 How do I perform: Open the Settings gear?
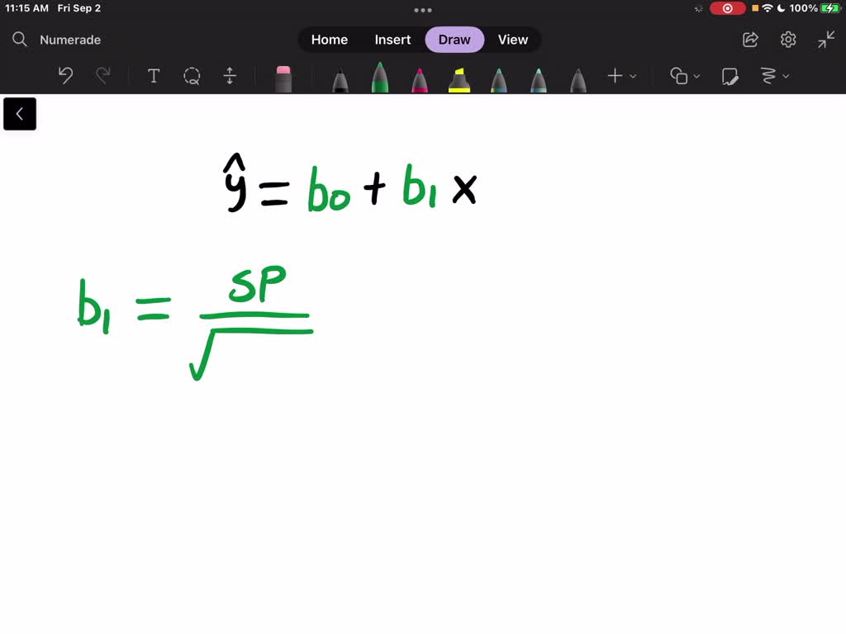[x=787, y=39]
